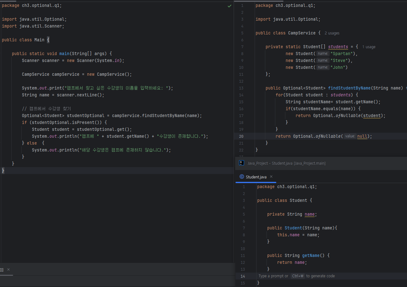Click "studentName.equals(name)" condition in CampService
Image resolution: width=407 pixels, height=287 pixels.
323,109
